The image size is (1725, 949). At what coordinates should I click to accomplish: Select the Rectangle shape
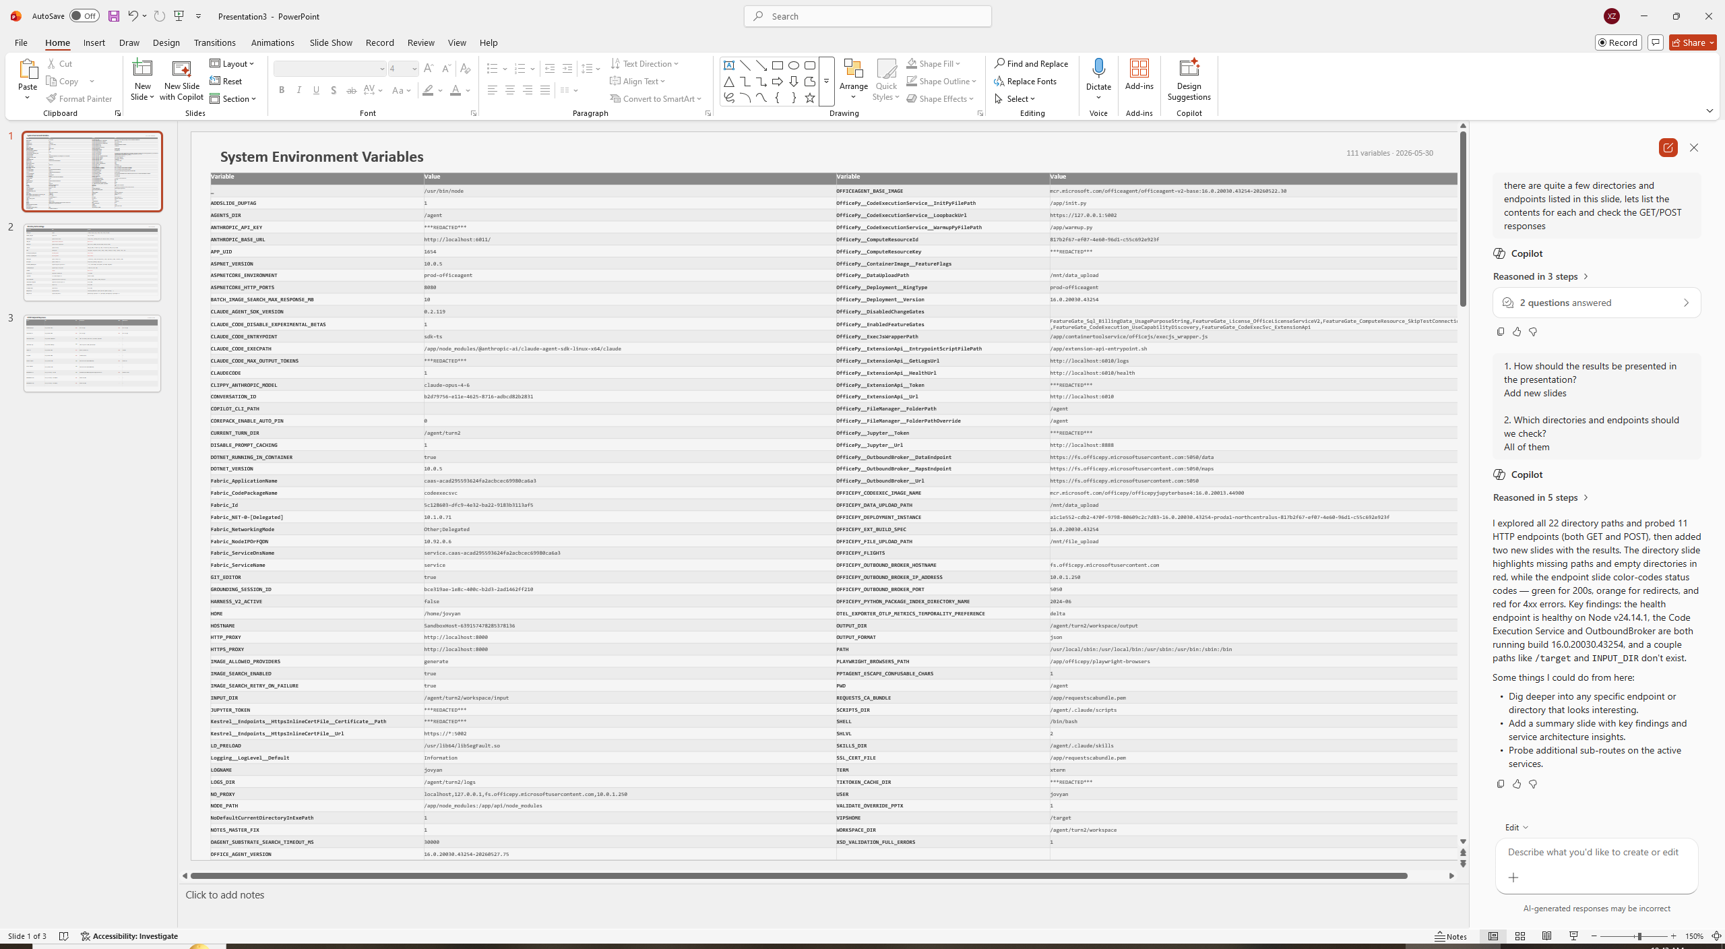tap(778, 65)
